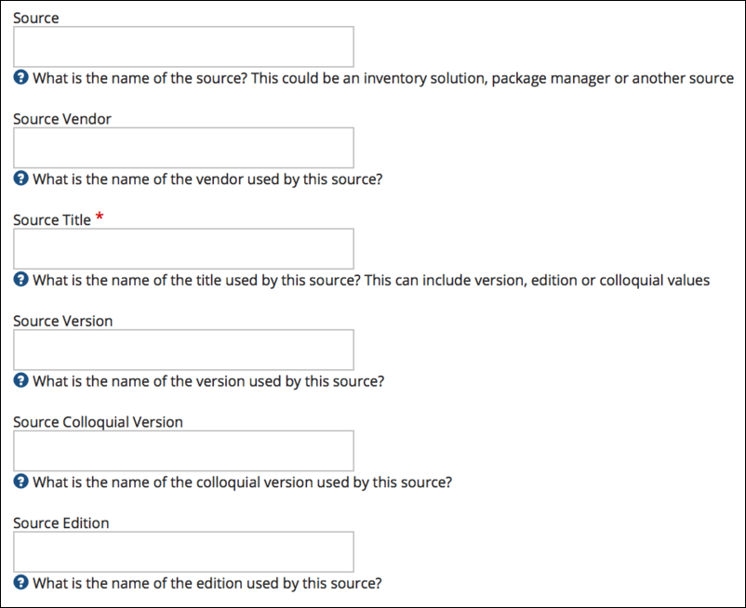This screenshot has height=608, width=746.
Task: Select the required Source Title input box
Action: click(183, 249)
